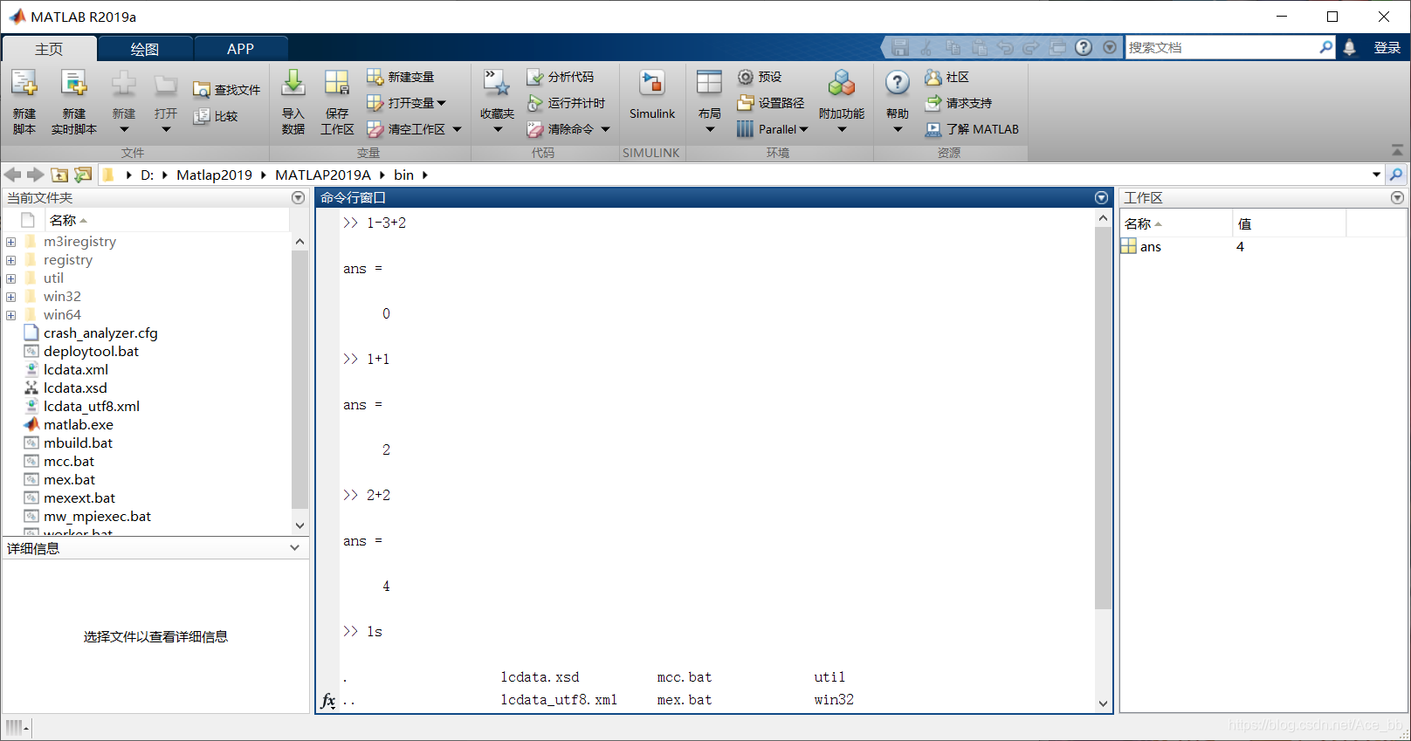Screen dimensions: 1411x741
Task: Go up one folder level
Action: 59,175
